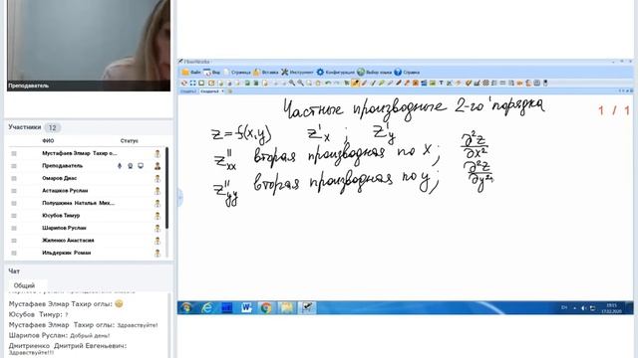The image size is (638, 358).
Task: Click the zoom in magnifier icon
Action: click(292, 83)
